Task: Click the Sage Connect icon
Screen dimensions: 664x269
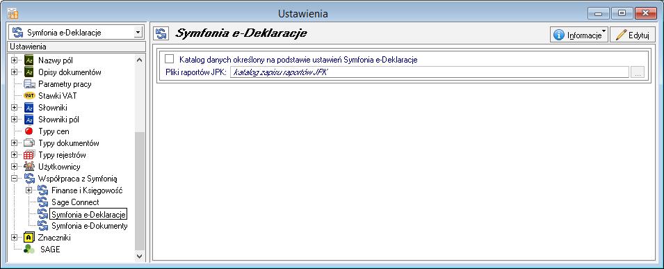Action: [x=42, y=202]
